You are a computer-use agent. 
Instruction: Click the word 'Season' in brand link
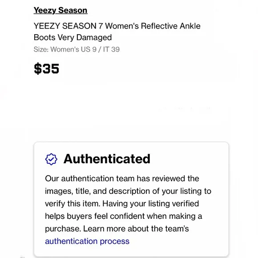click(73, 10)
